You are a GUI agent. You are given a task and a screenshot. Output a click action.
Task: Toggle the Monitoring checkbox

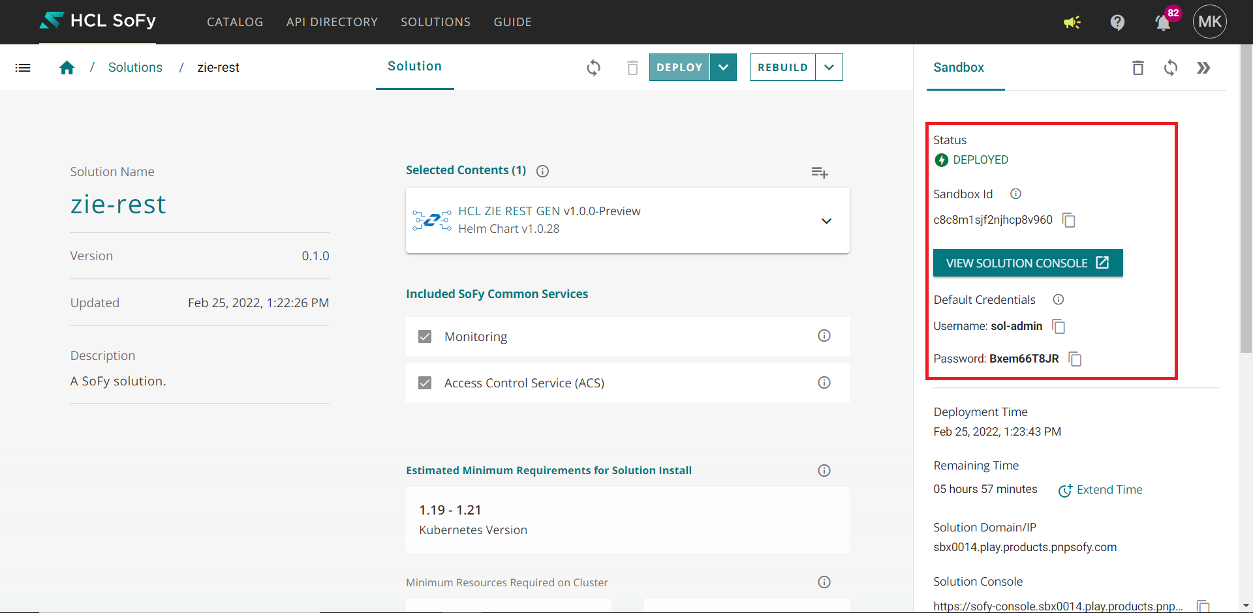tap(425, 336)
